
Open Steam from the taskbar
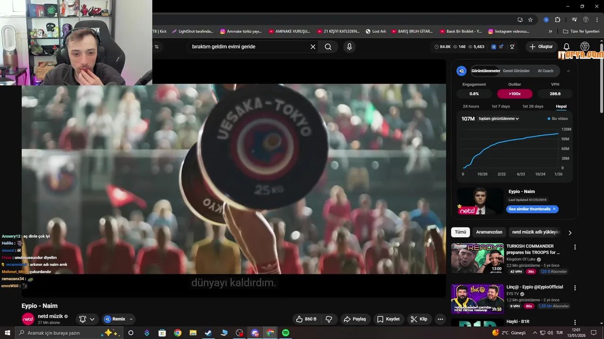pyautogui.click(x=208, y=333)
